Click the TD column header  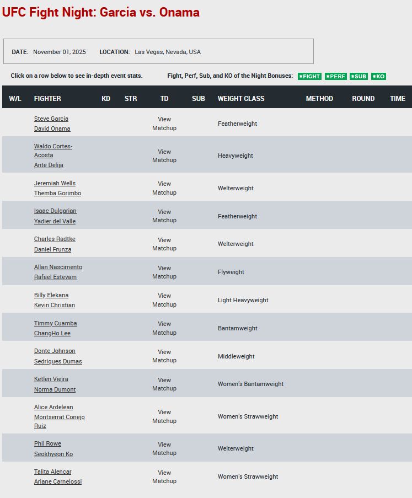point(164,99)
